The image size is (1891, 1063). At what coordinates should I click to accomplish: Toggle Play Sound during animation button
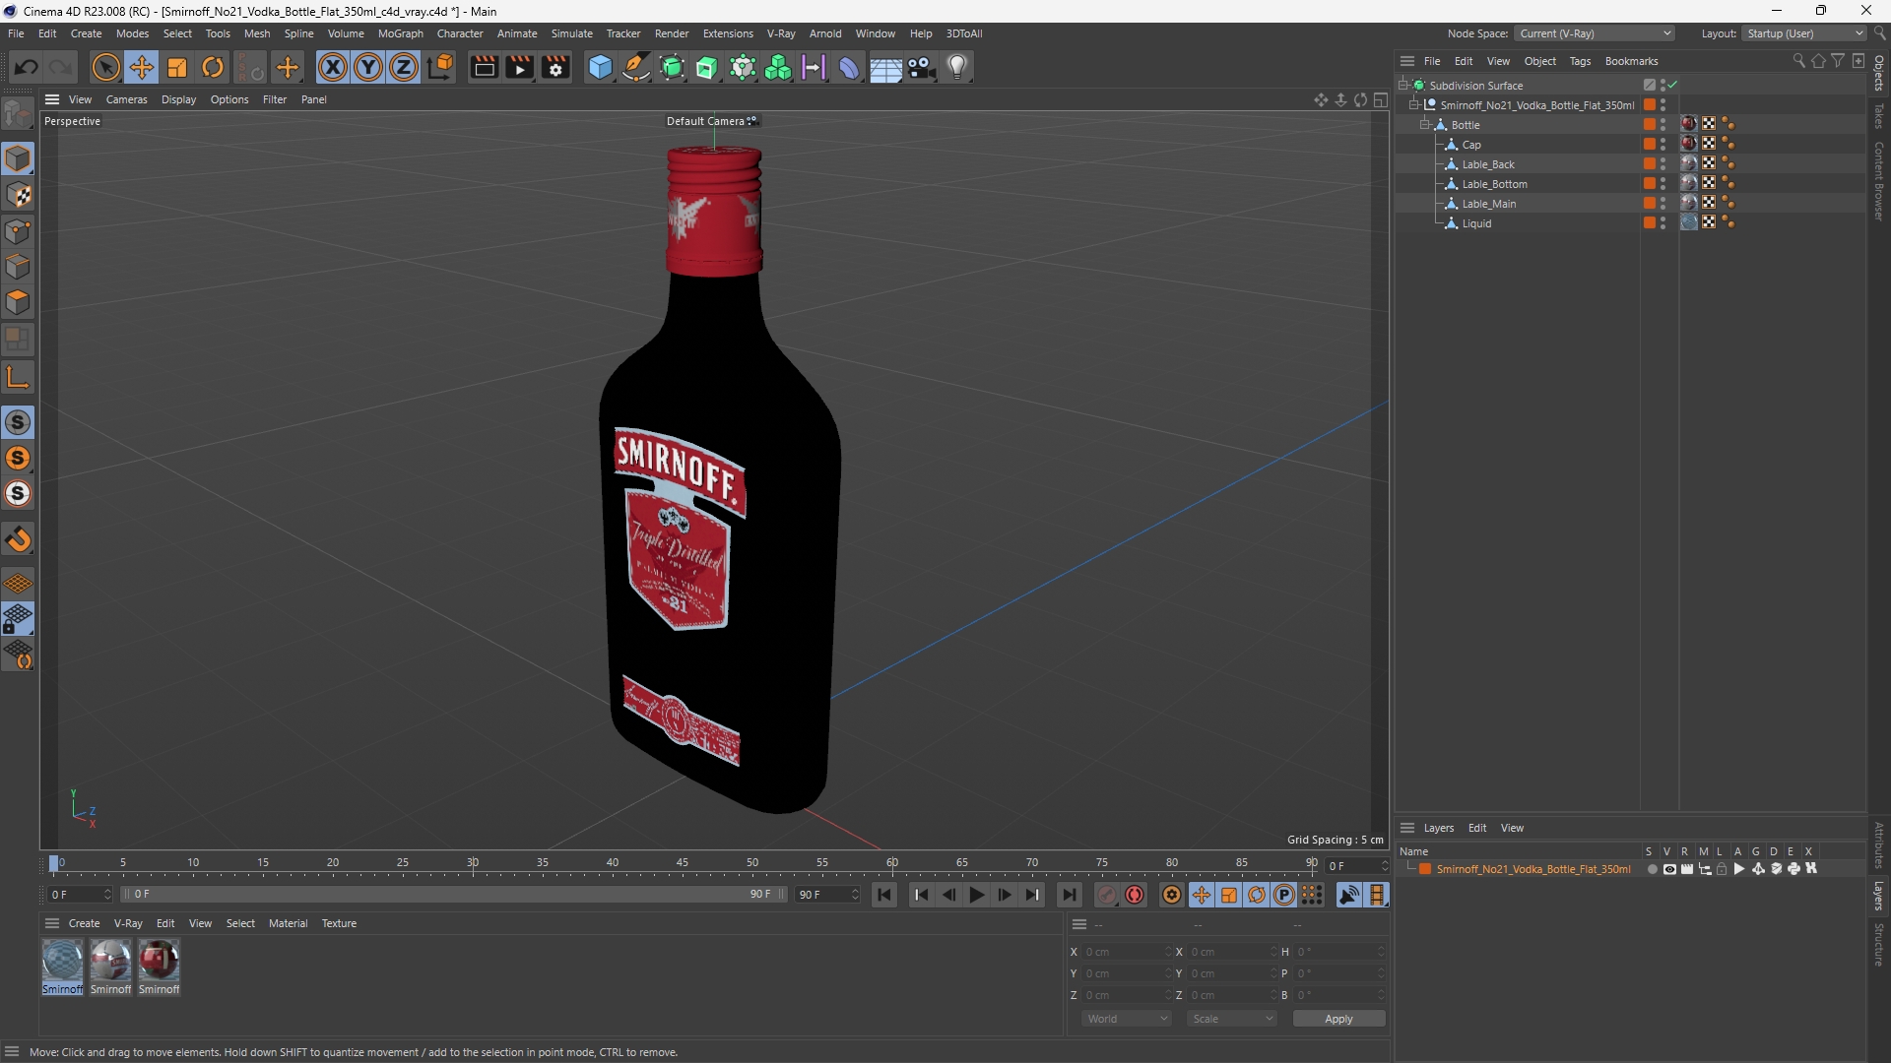1348,895
